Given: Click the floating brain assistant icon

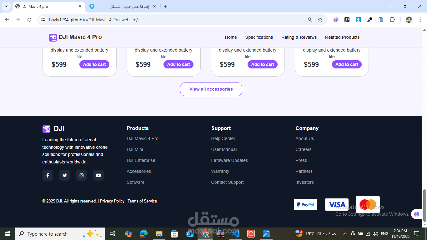Looking at the screenshot, I should pyautogui.click(x=417, y=214).
